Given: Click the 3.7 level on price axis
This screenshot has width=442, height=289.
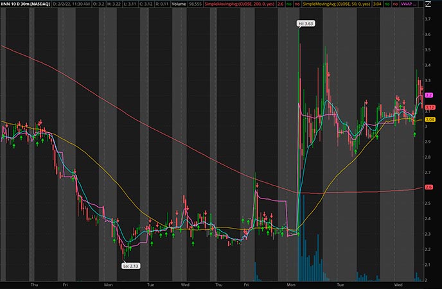Looking at the screenshot, I should 429,20.
